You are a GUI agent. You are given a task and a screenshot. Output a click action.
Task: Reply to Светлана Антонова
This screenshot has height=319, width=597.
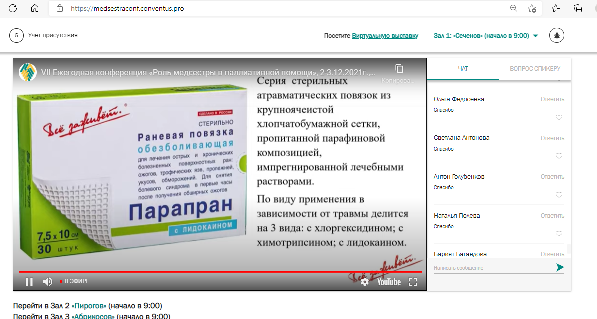point(552,138)
